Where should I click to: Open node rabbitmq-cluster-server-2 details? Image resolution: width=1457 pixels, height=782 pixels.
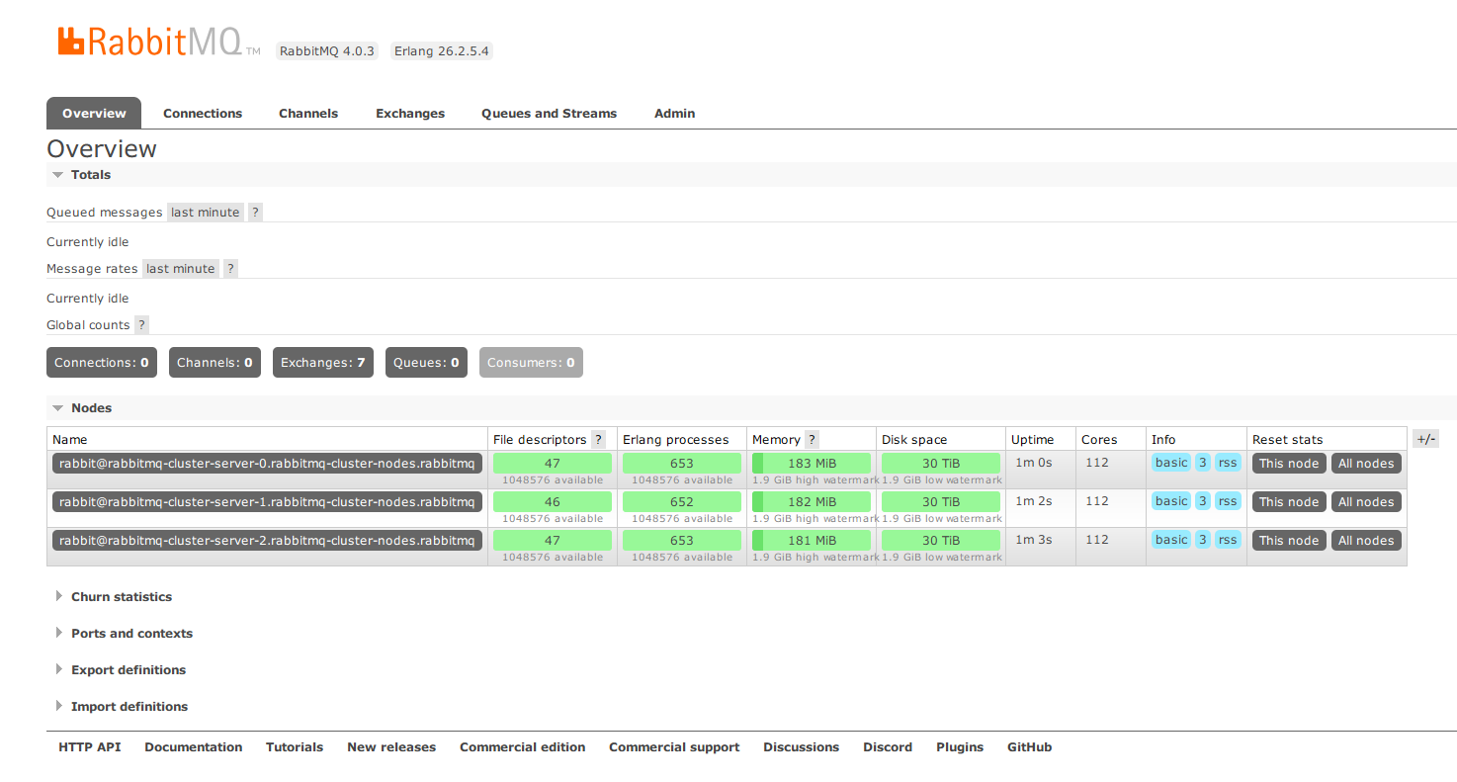click(x=267, y=541)
